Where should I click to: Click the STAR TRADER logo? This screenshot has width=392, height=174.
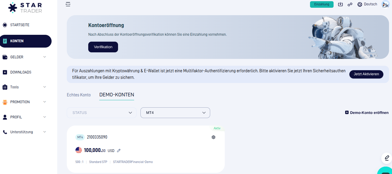pos(25,7)
